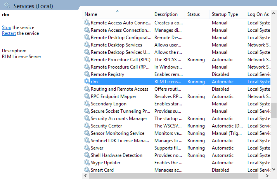Image resolution: width=277 pixels, height=179 pixels.
Task: Click the Secondary Logon service icon
Action: [x=87, y=104]
